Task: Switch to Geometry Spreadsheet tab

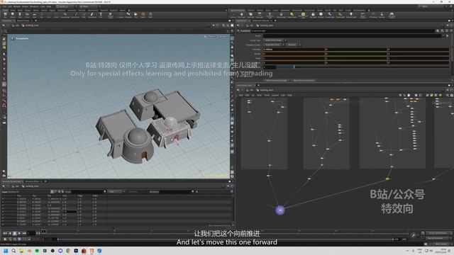Action: tap(11, 181)
